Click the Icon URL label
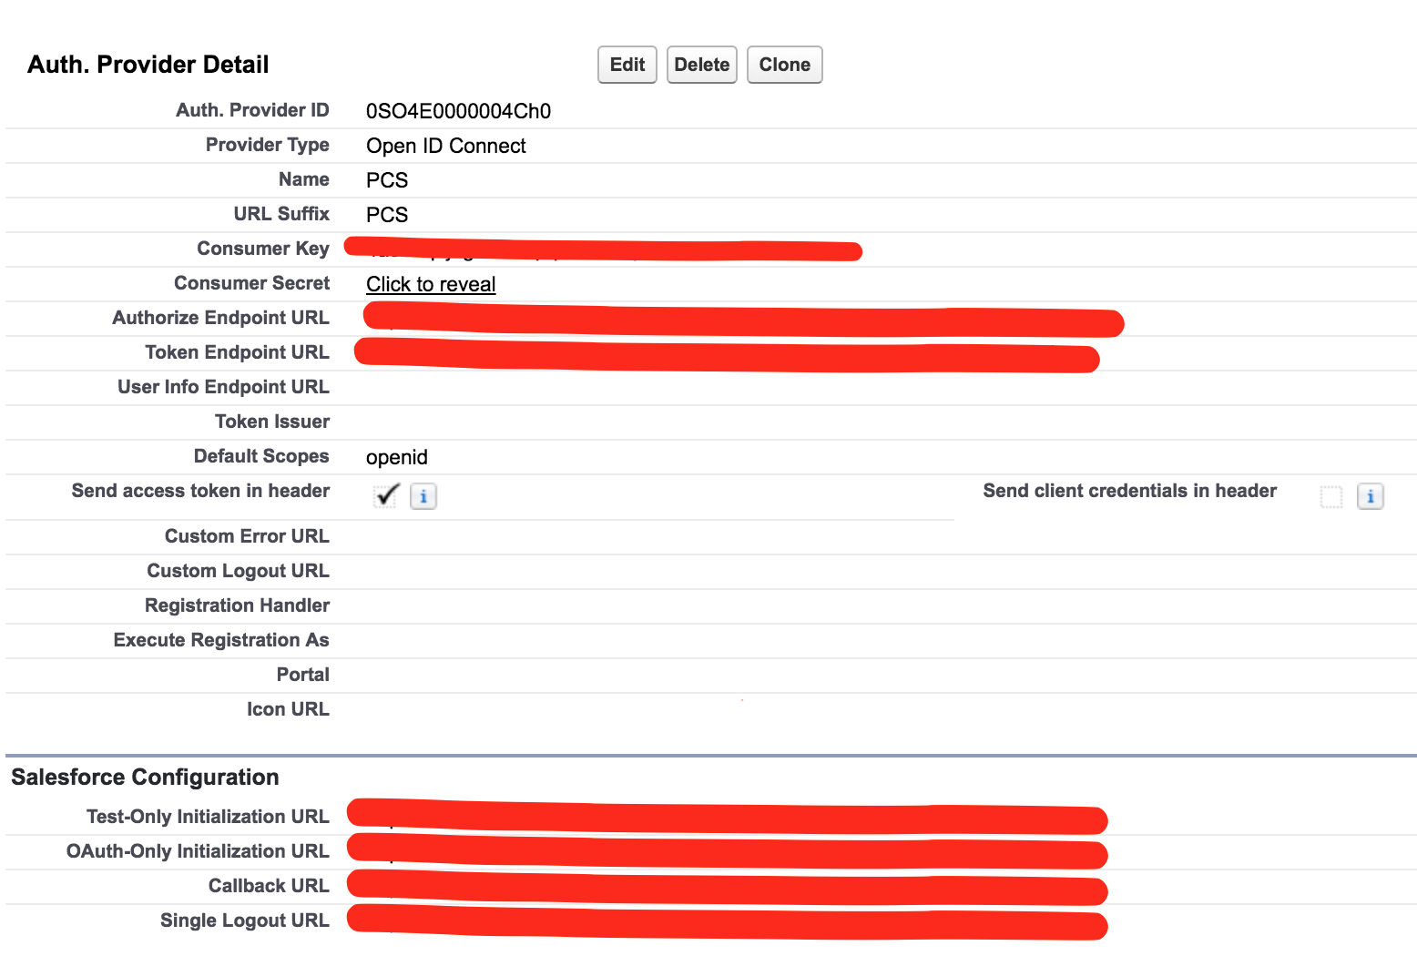The width and height of the screenshot is (1417, 956). coord(288,708)
